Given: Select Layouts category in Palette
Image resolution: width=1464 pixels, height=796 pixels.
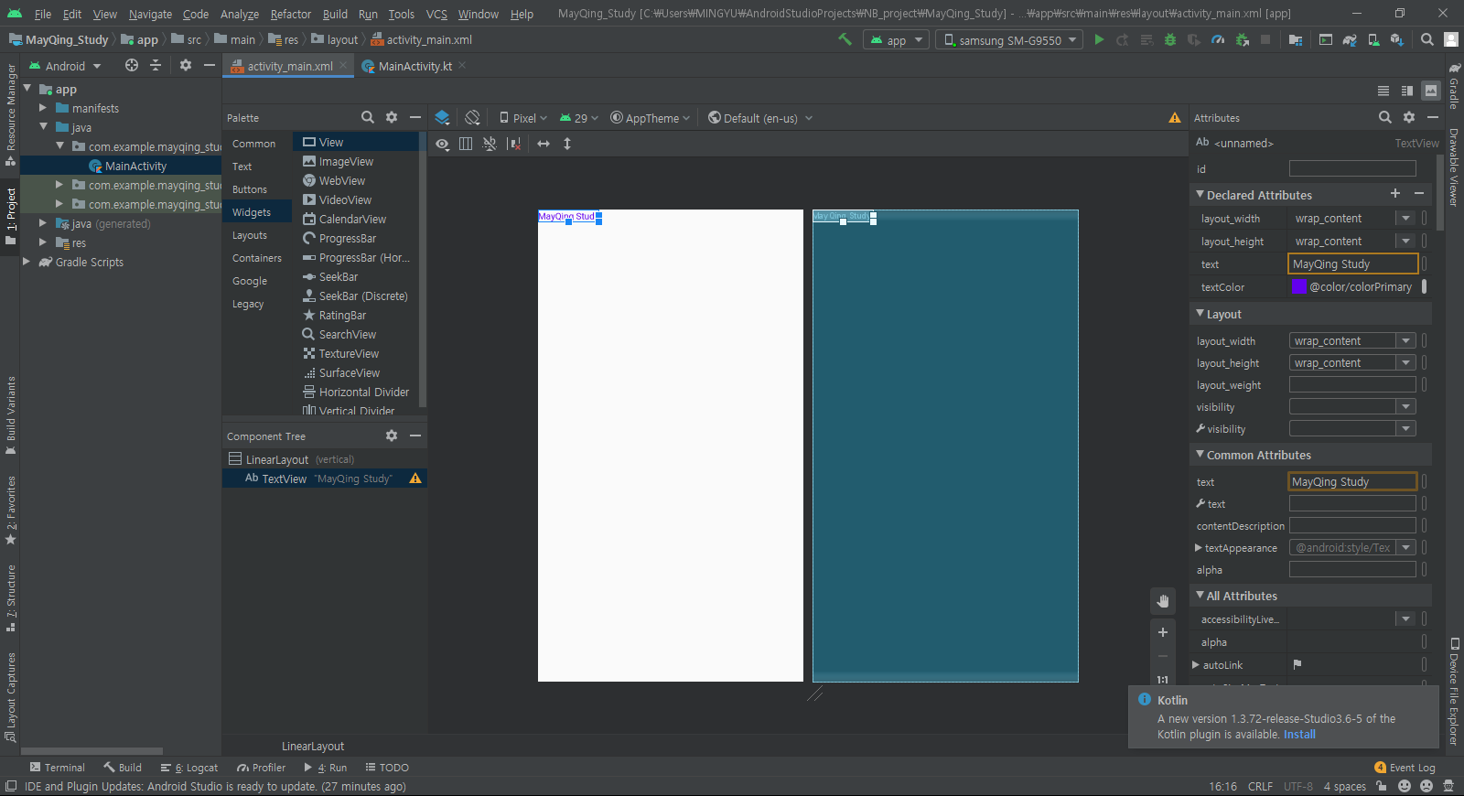Looking at the screenshot, I should (x=250, y=235).
